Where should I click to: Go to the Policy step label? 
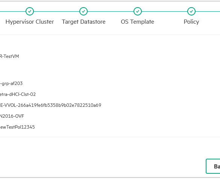[191, 22]
